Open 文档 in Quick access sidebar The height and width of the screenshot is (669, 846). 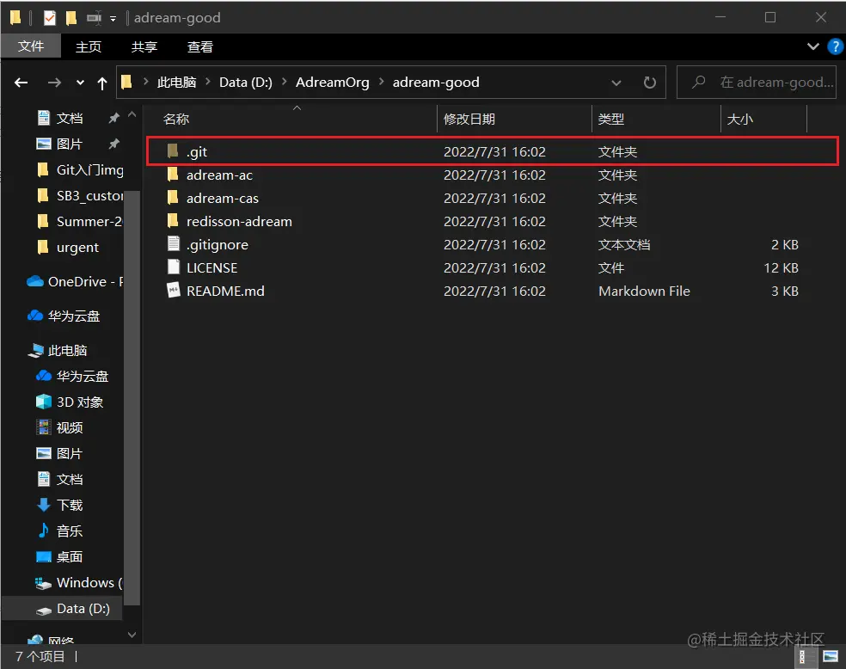click(70, 118)
